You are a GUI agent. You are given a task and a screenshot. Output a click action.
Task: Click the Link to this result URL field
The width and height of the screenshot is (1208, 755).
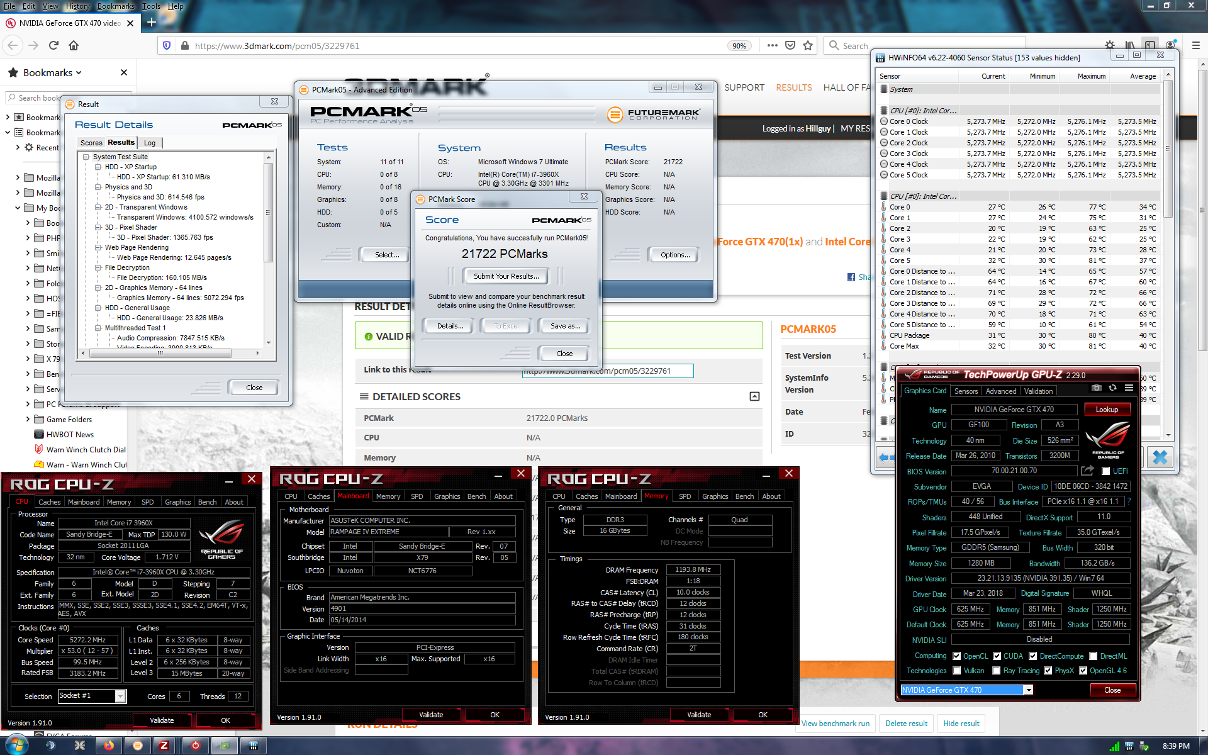608,371
